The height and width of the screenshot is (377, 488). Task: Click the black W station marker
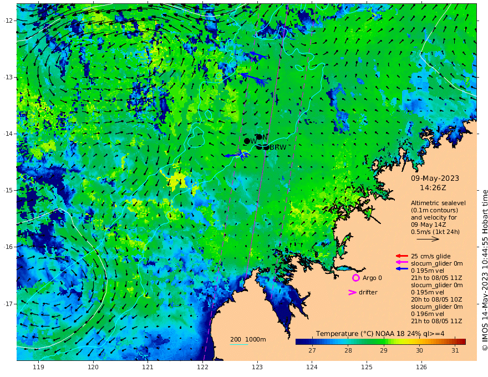tap(247, 141)
